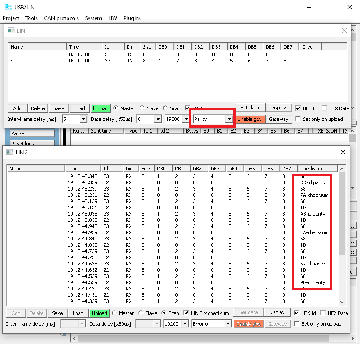Click green Upload button in LIN 1
Screen dimensions: 360x344
101,108
